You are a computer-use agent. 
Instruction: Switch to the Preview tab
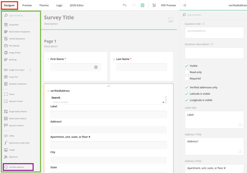27,6
